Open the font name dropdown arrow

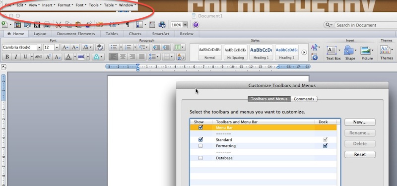pyautogui.click(x=39, y=47)
